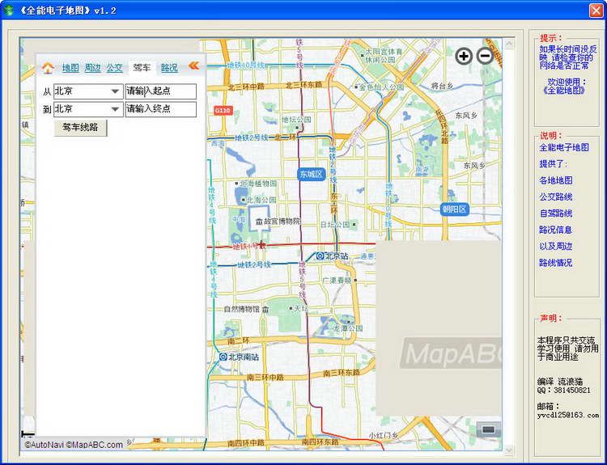Click the 北京站 railway station icon

coord(320,256)
